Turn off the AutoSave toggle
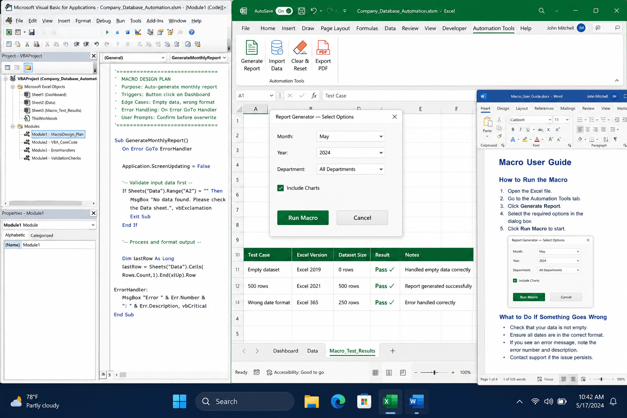627x418 pixels. click(284, 11)
